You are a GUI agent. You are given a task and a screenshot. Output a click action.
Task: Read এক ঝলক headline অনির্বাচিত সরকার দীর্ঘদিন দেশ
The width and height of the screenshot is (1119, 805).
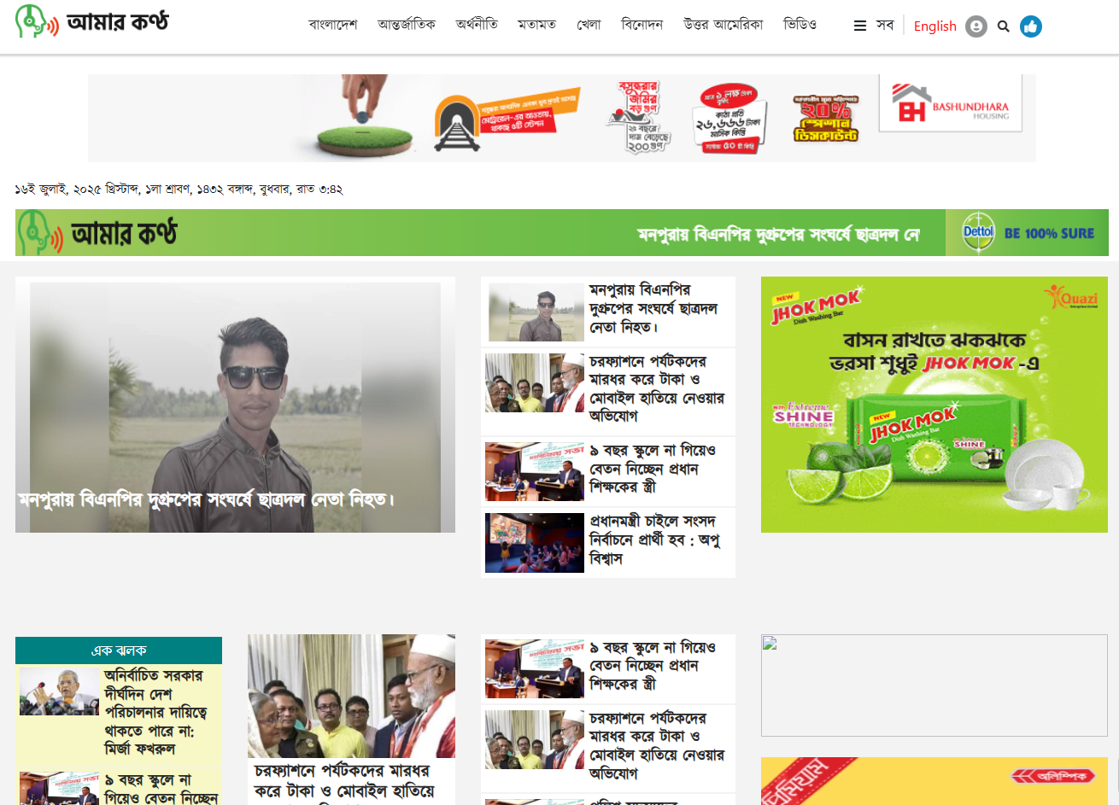155,713
